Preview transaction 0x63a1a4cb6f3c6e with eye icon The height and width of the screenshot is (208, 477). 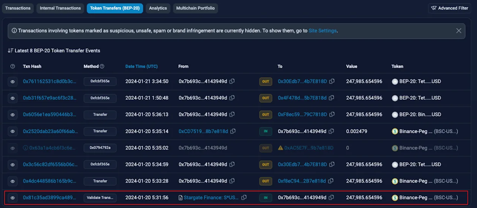13,148
